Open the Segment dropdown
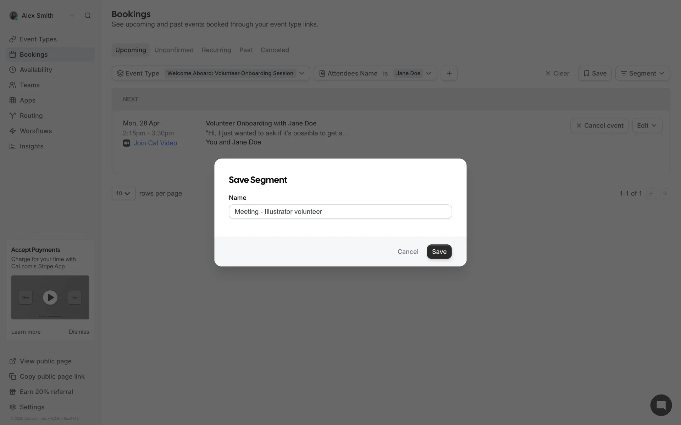This screenshot has width=681, height=425. [642, 73]
